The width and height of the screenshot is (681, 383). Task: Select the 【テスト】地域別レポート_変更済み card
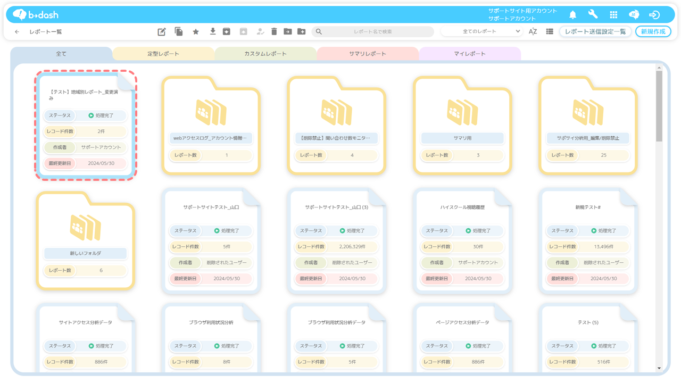coord(85,125)
